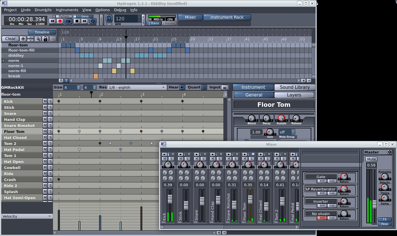Click the metronome icon next to BPM
The height and width of the screenshot is (236, 397).
tap(109, 19)
